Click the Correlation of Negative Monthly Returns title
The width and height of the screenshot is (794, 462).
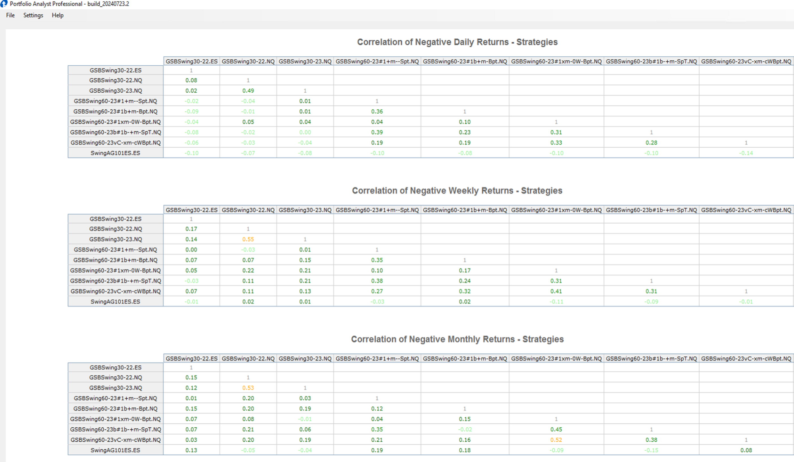(x=457, y=339)
